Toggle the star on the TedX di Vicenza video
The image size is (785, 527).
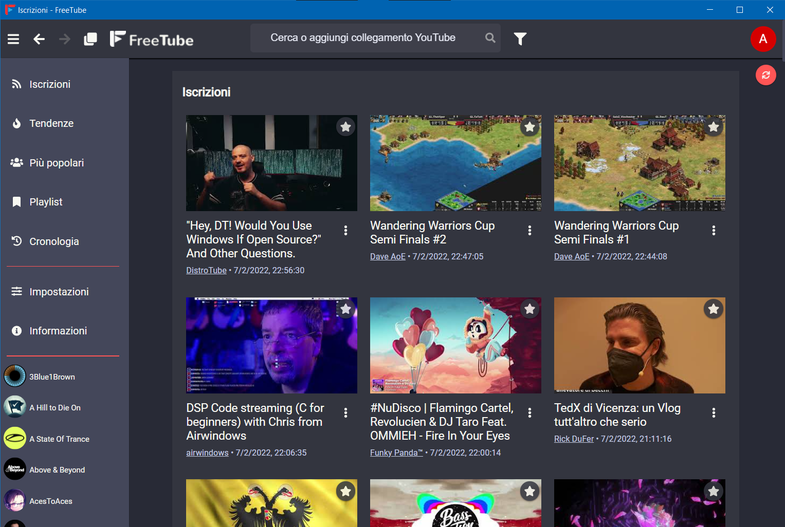tap(713, 309)
